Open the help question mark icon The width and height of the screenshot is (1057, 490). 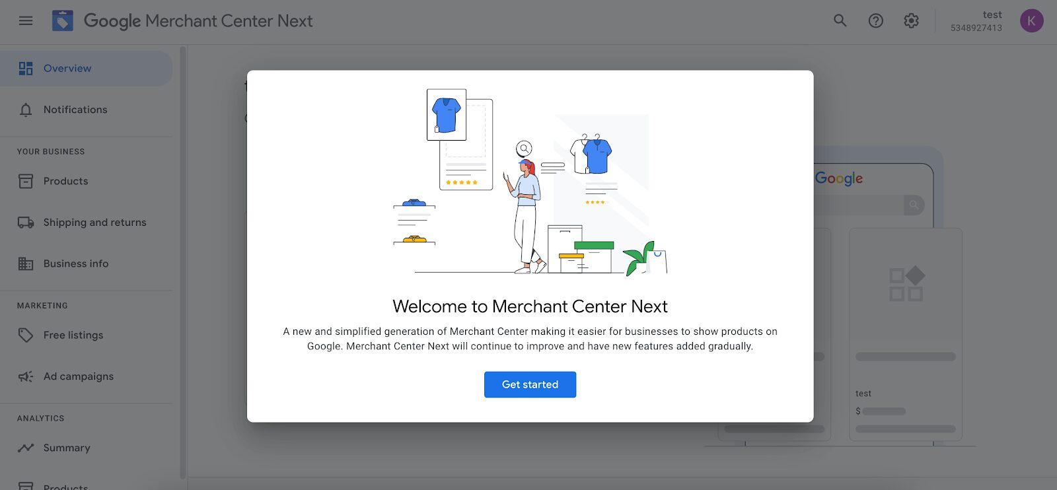pos(875,21)
